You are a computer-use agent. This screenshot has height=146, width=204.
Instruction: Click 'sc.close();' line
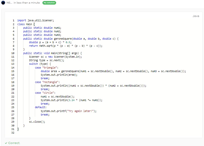tap(37, 122)
